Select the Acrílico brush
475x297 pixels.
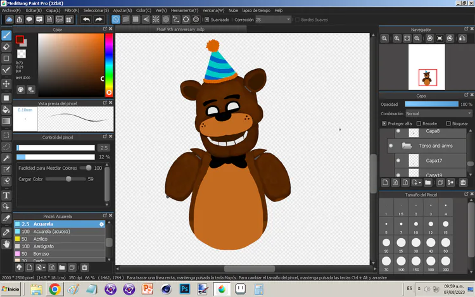point(60,239)
